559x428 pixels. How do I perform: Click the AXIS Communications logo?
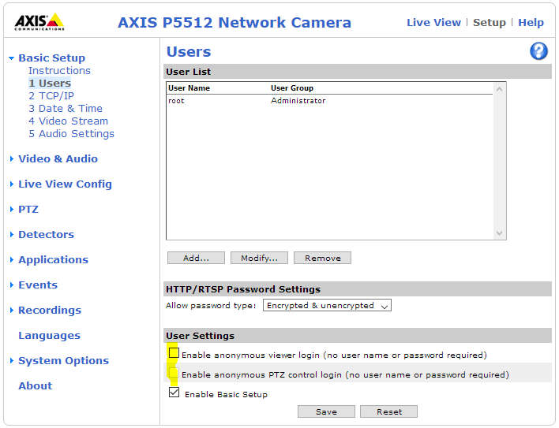tap(39, 22)
